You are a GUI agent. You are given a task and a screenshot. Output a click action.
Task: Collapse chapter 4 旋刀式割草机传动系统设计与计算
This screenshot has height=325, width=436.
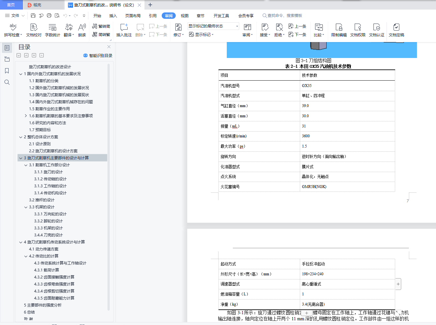click(21, 242)
